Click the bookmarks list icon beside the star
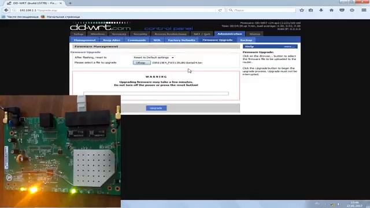This screenshot has width=370, height=208. pos(311,10)
